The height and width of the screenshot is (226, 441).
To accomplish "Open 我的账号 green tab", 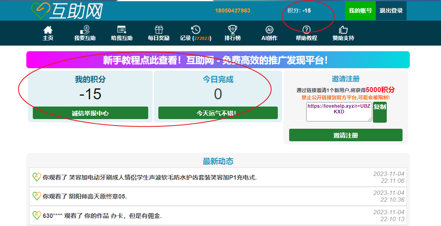I will tap(360, 10).
